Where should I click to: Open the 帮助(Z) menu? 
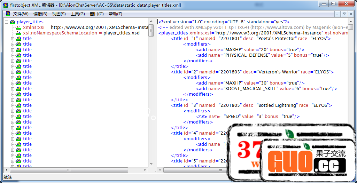pyautogui.click(x=115, y=14)
